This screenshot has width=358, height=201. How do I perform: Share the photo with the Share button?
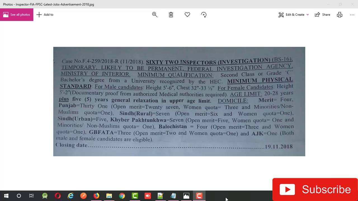[x=322, y=15]
